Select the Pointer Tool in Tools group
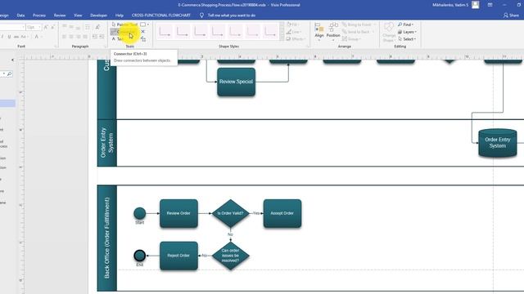 124,24
